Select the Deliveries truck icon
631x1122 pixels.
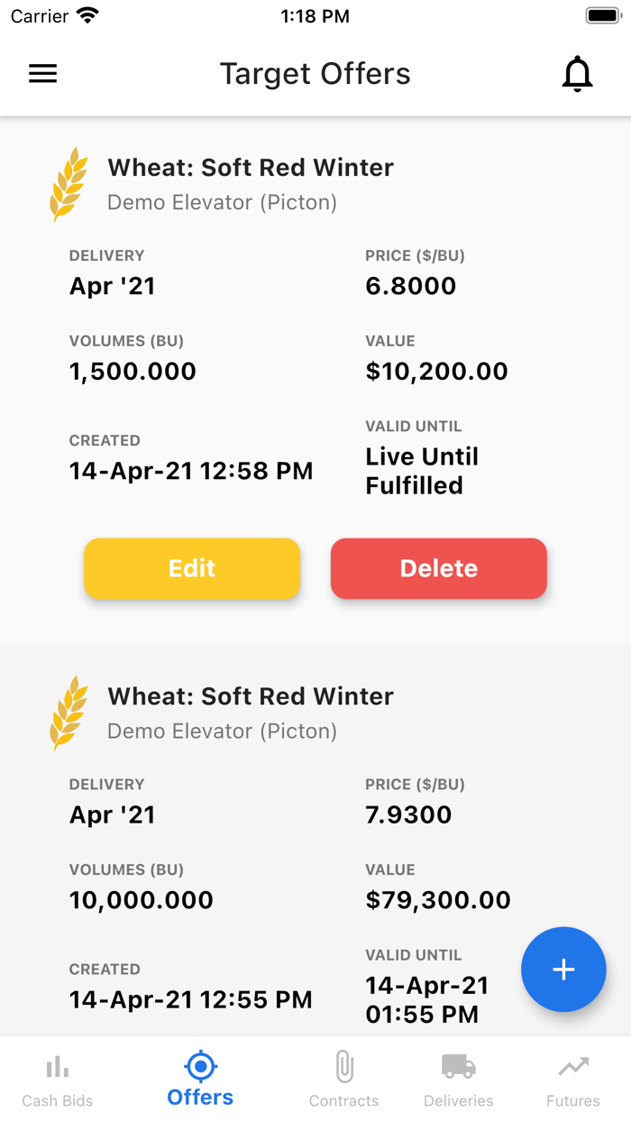(458, 1065)
